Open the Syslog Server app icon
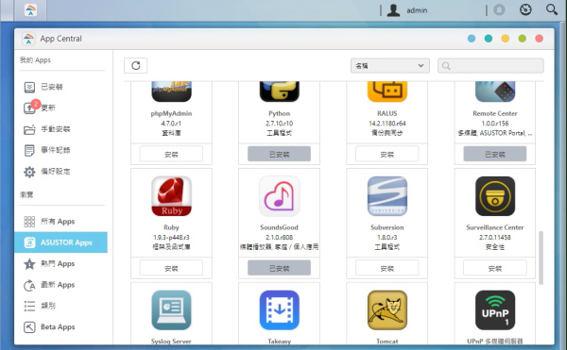 pyautogui.click(x=171, y=310)
